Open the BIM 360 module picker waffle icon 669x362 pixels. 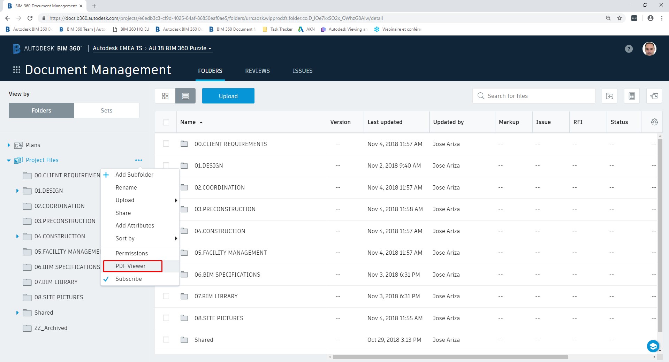point(16,70)
